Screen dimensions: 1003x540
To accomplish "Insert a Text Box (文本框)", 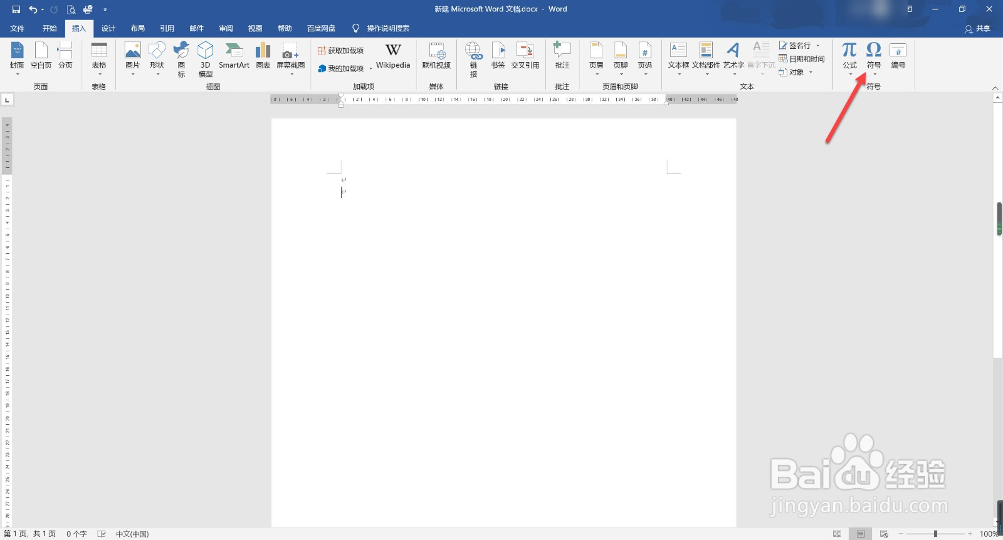I will [x=678, y=59].
